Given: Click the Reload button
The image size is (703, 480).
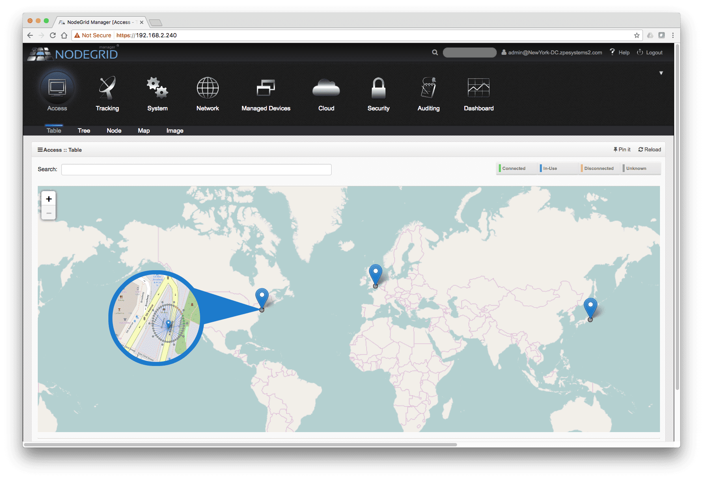Looking at the screenshot, I should 649,150.
